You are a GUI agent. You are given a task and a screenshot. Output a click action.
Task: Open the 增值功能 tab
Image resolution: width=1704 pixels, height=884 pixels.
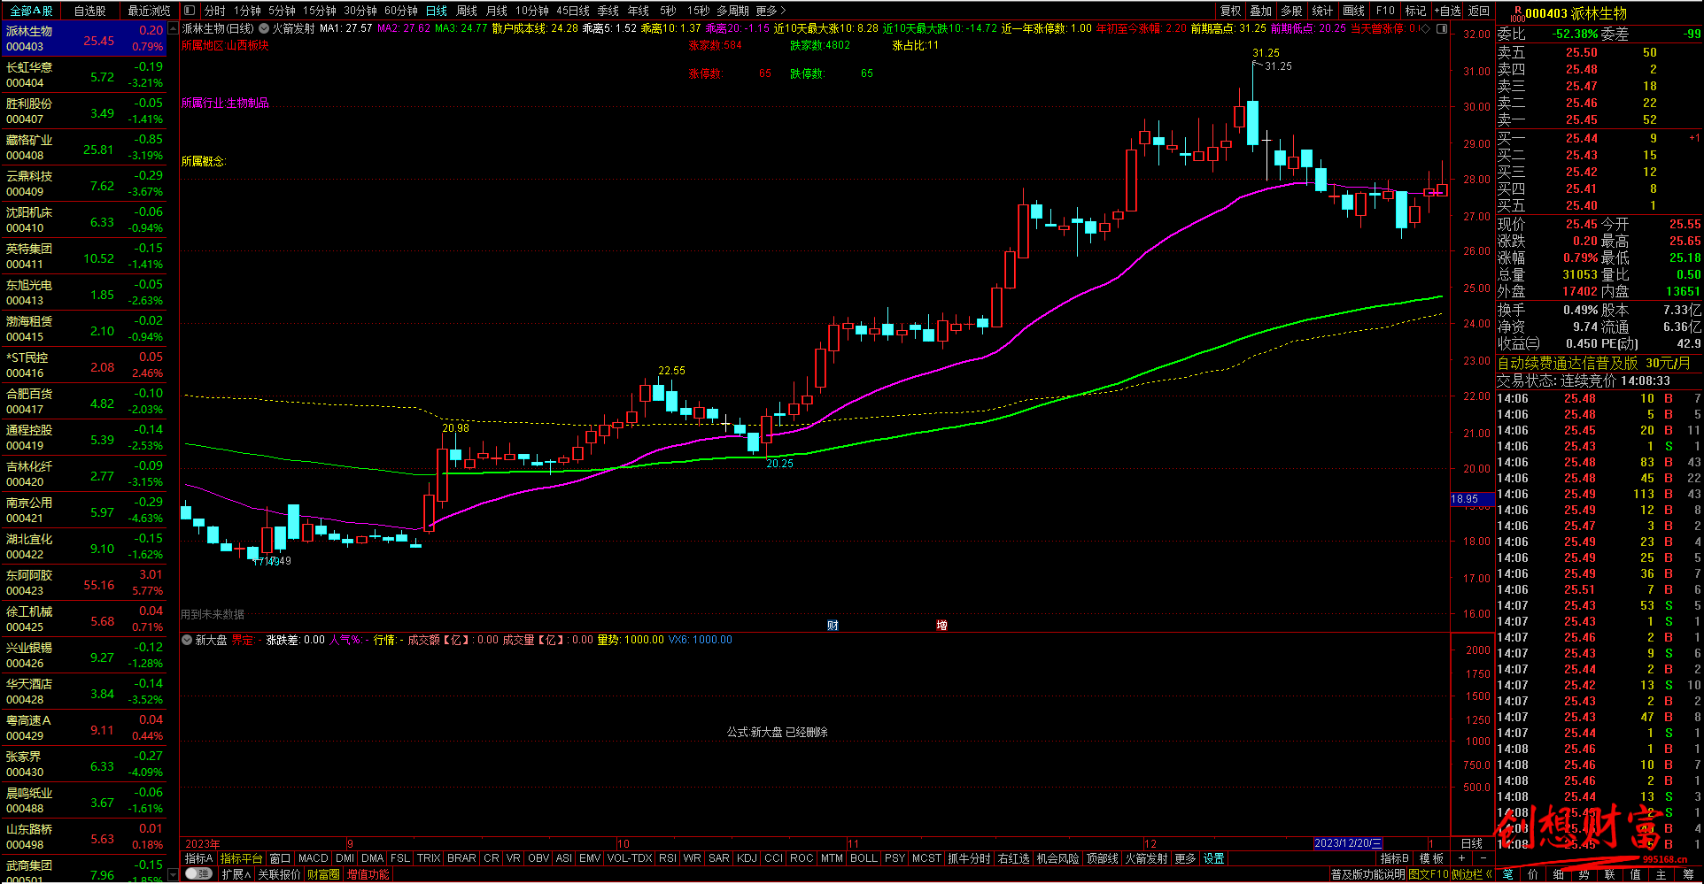pyautogui.click(x=368, y=874)
